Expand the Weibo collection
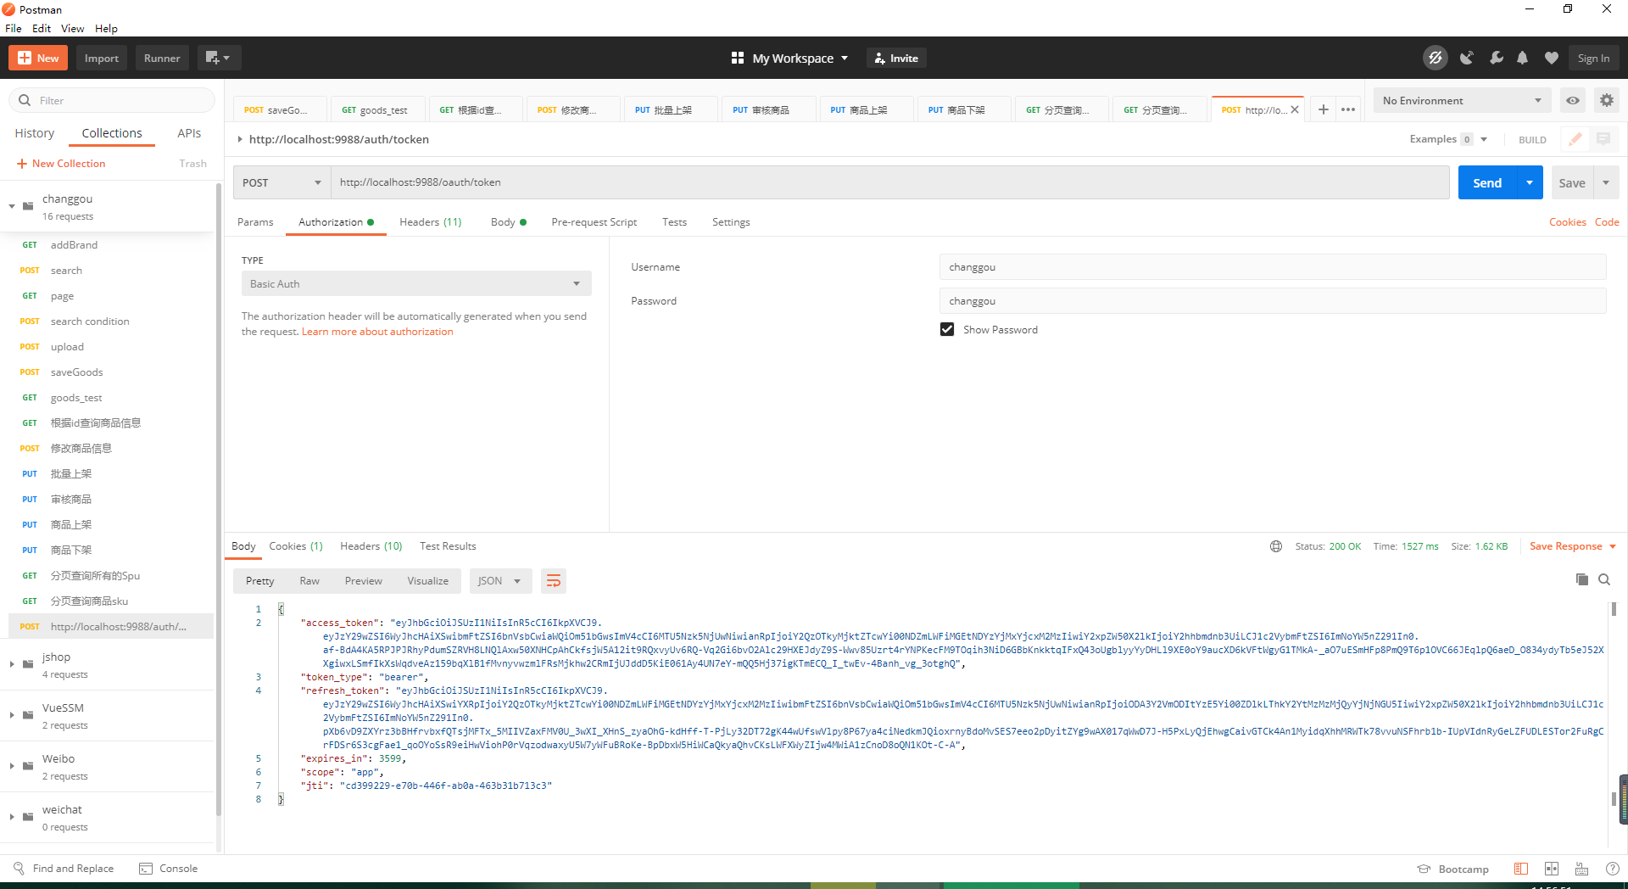1628x889 pixels. (12, 766)
